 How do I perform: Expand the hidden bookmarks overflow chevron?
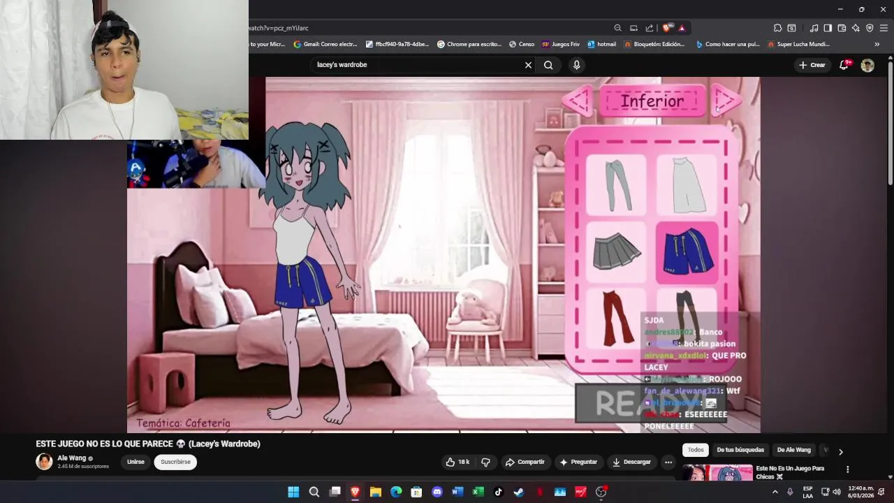877,44
